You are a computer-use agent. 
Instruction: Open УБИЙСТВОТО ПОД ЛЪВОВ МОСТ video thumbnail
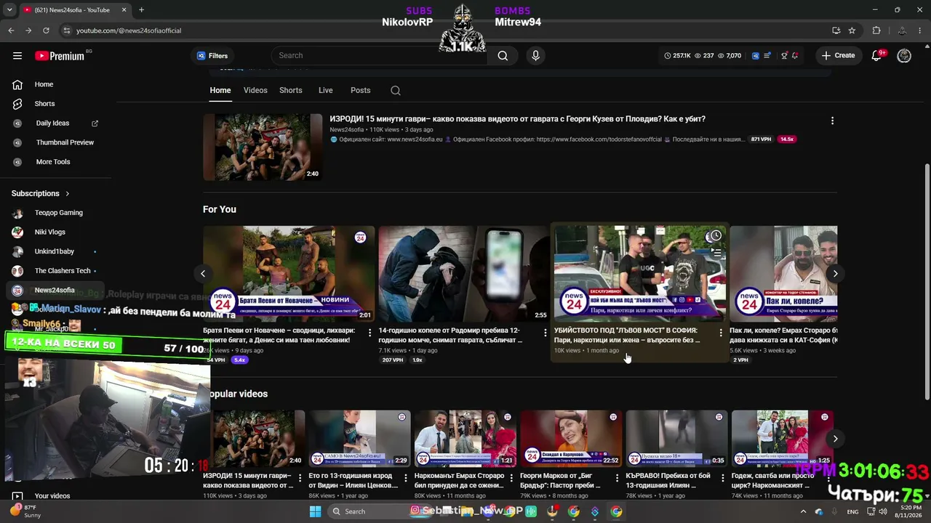point(640,274)
